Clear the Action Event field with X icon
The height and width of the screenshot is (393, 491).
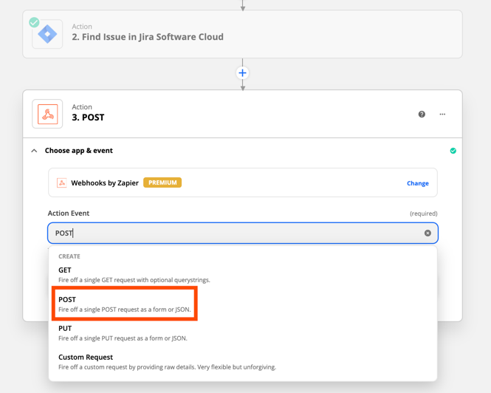pyautogui.click(x=428, y=233)
